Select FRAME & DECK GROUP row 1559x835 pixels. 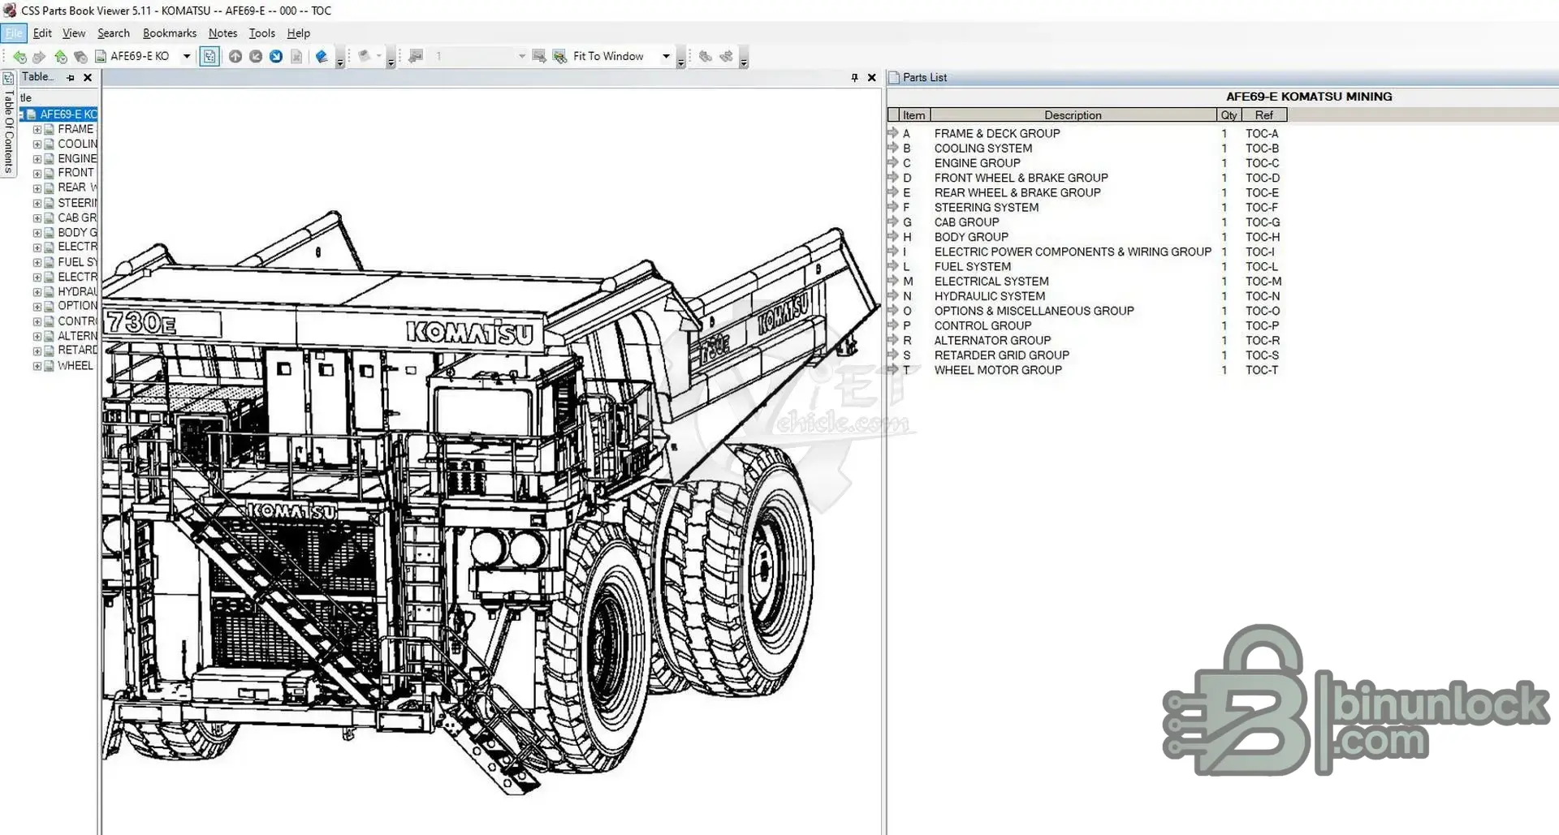(x=1086, y=134)
